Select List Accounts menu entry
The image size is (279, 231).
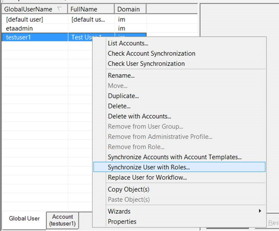pos(128,44)
